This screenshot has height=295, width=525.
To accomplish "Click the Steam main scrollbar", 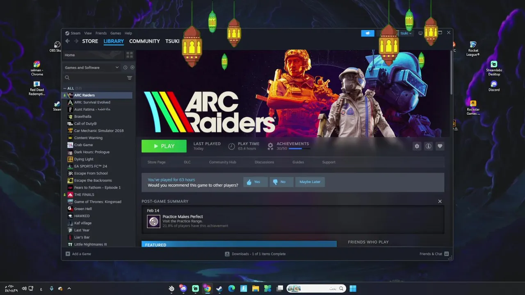I will (x=451, y=74).
